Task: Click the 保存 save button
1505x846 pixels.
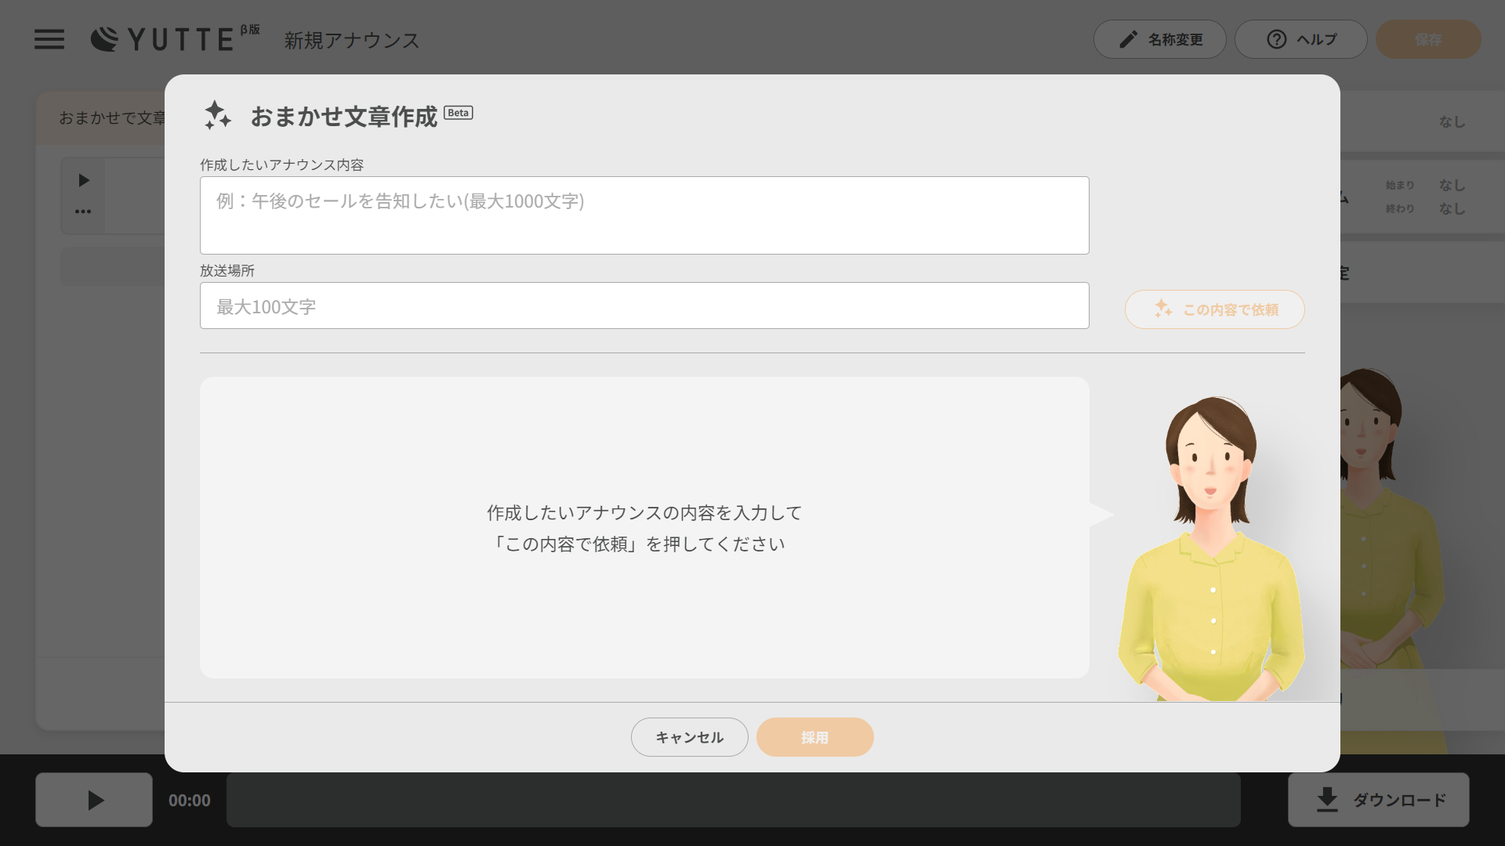Action: tap(1427, 39)
